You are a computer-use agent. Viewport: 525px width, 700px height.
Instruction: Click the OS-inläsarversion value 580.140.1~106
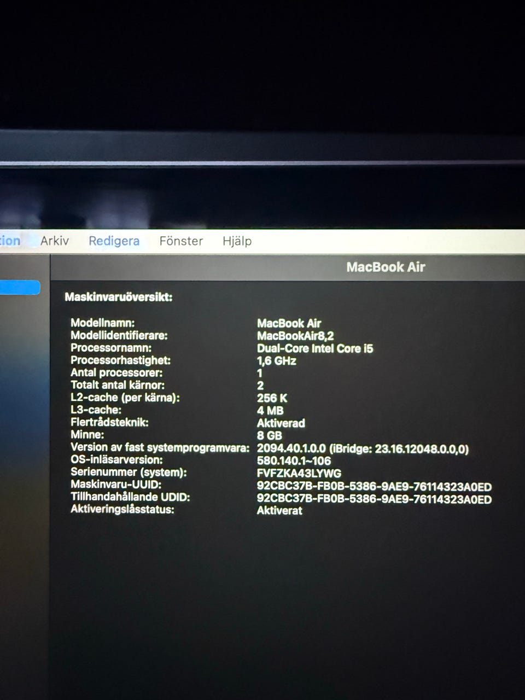(294, 460)
